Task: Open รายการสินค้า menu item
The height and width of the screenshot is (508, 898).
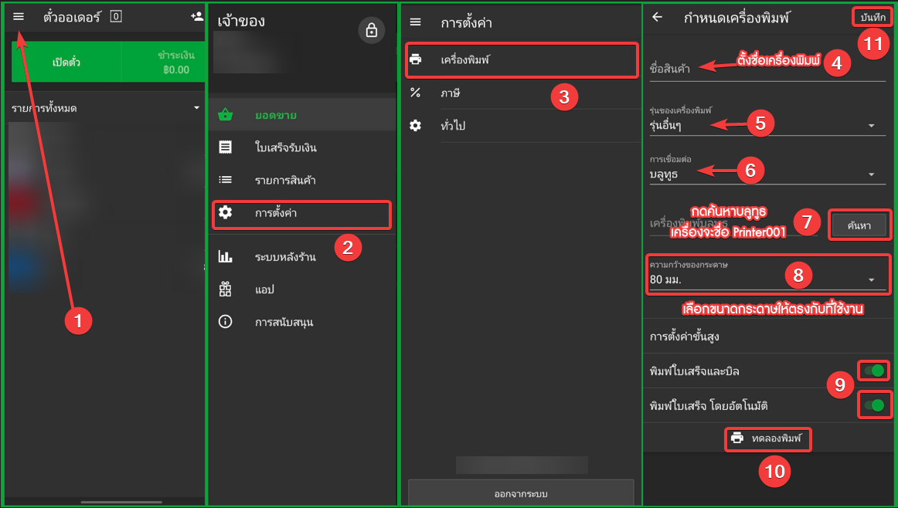Action: [x=302, y=180]
